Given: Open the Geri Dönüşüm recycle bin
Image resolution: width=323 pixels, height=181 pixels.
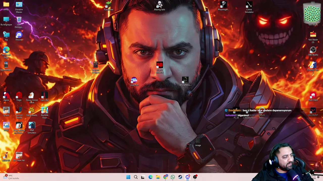Looking at the screenshot, I should (19, 22).
